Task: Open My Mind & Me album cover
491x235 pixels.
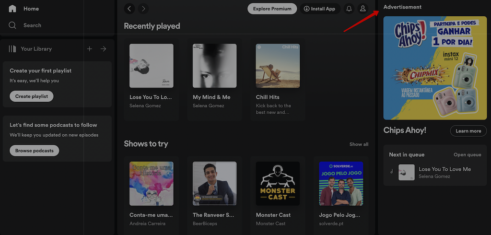Action: tap(215, 66)
